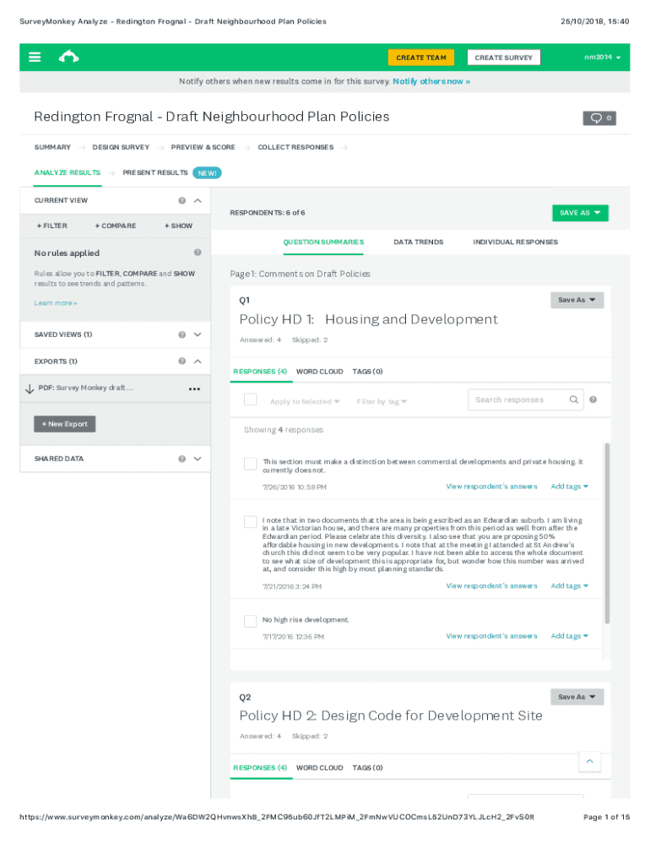Click the Q1 responses scrollbar
The image size is (650, 865).
coord(606,532)
